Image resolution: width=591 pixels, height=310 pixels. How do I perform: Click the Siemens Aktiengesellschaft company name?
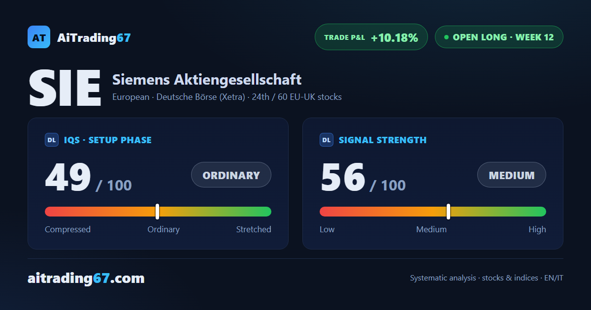coord(207,79)
